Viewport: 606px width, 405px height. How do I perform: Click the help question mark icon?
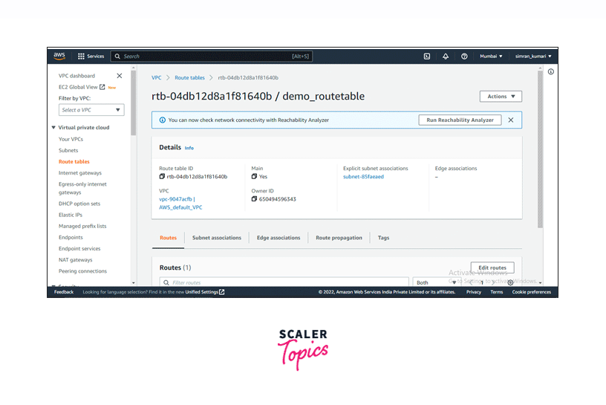click(464, 56)
